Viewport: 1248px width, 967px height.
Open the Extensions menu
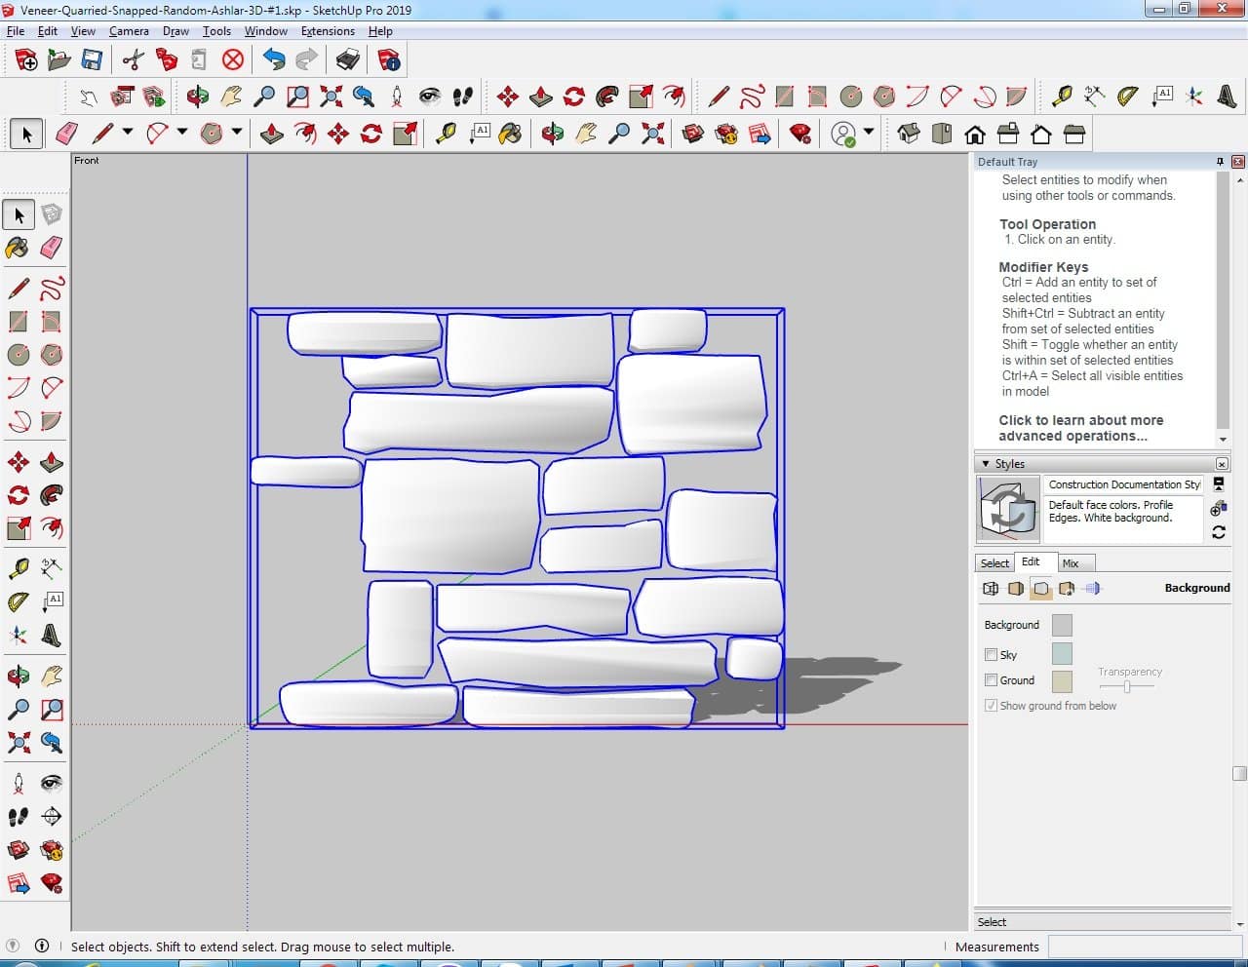pyautogui.click(x=328, y=31)
